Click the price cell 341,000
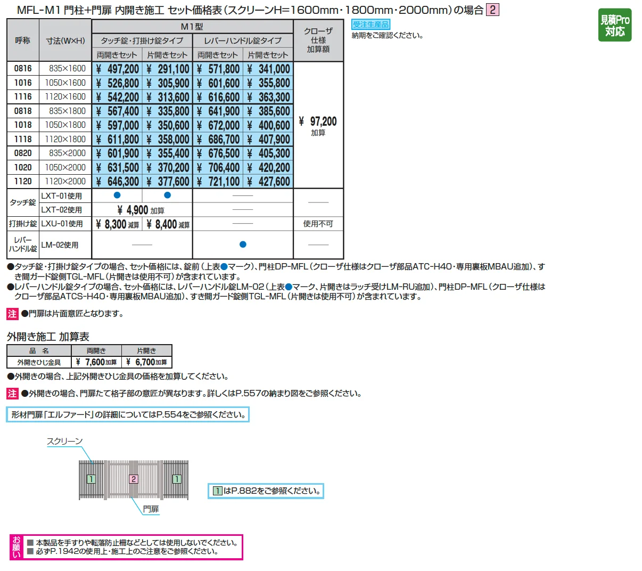The width and height of the screenshot is (642, 571). 268,69
